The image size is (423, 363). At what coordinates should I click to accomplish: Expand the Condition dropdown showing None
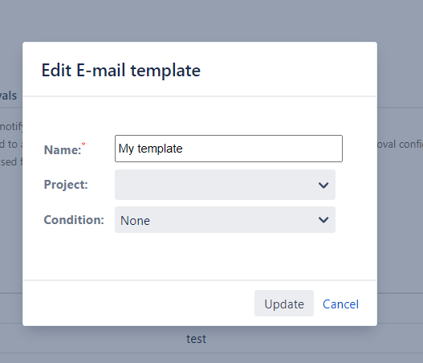225,220
